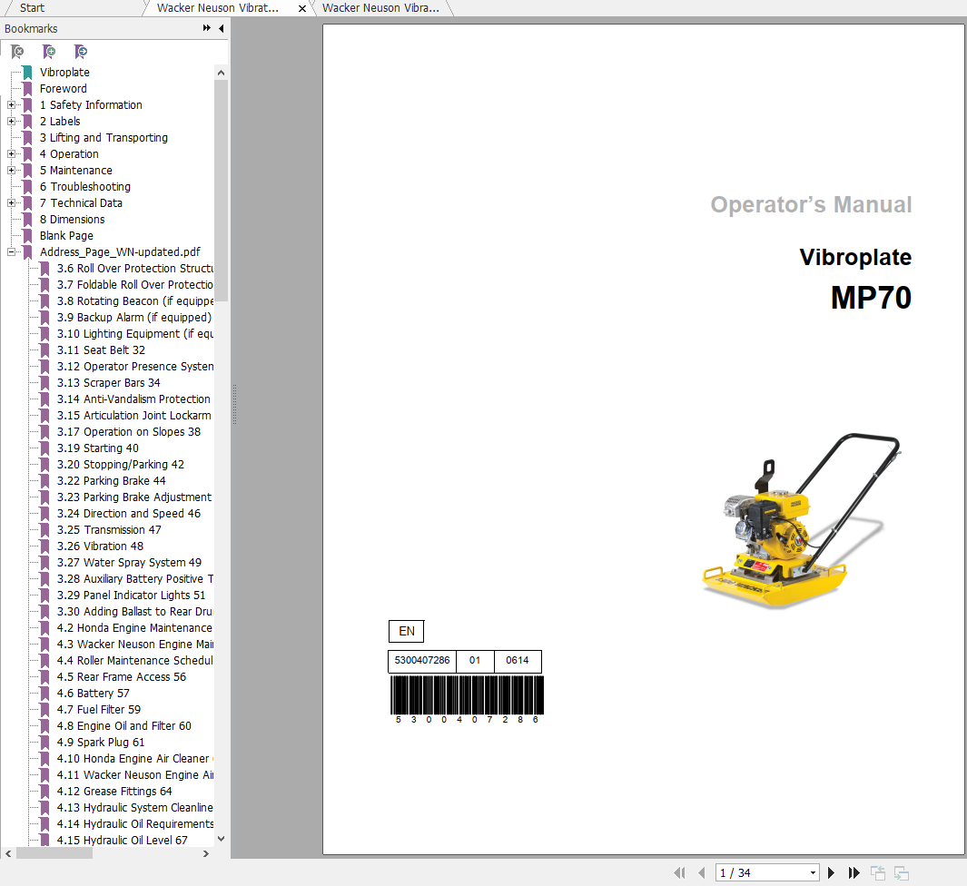The image size is (967, 886).
Task: Expand the 4 Operation bookmark
Action: [11, 154]
